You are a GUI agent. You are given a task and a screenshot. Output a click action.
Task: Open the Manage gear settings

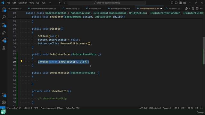[4, 102]
